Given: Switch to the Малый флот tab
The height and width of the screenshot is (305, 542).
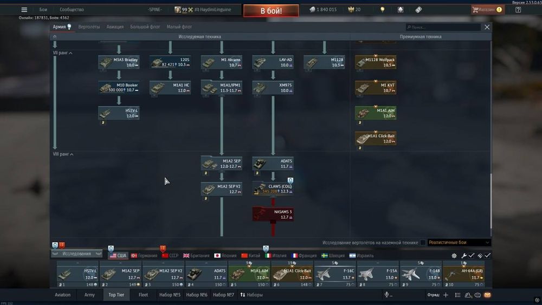Looking at the screenshot, I should pyautogui.click(x=179, y=27).
